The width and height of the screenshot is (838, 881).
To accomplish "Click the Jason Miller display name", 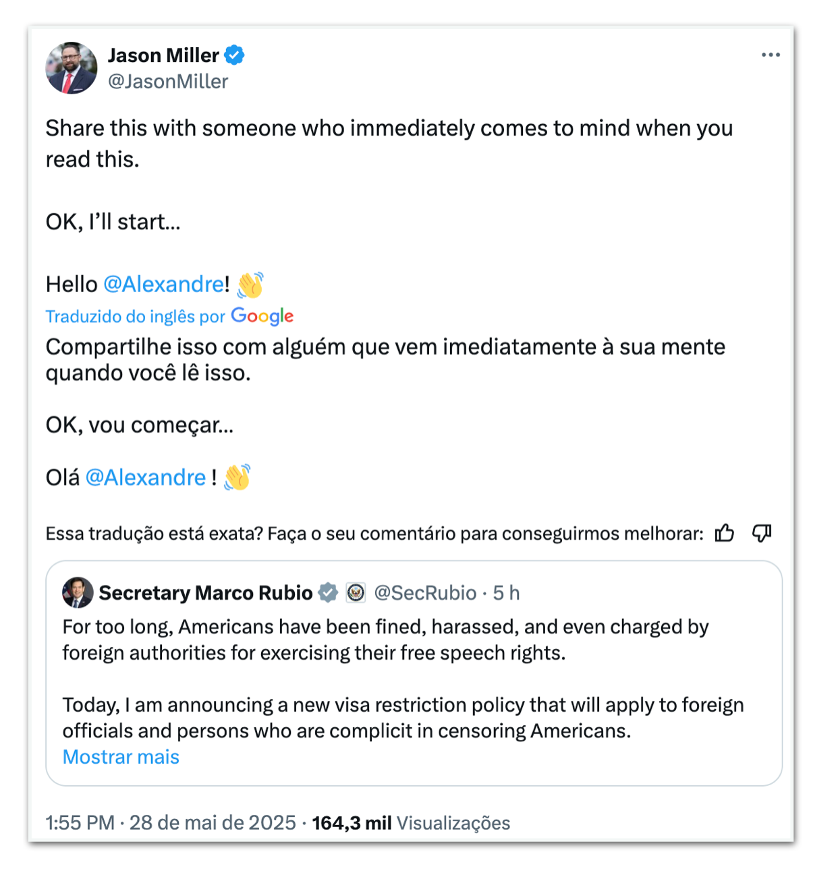I will [x=163, y=55].
